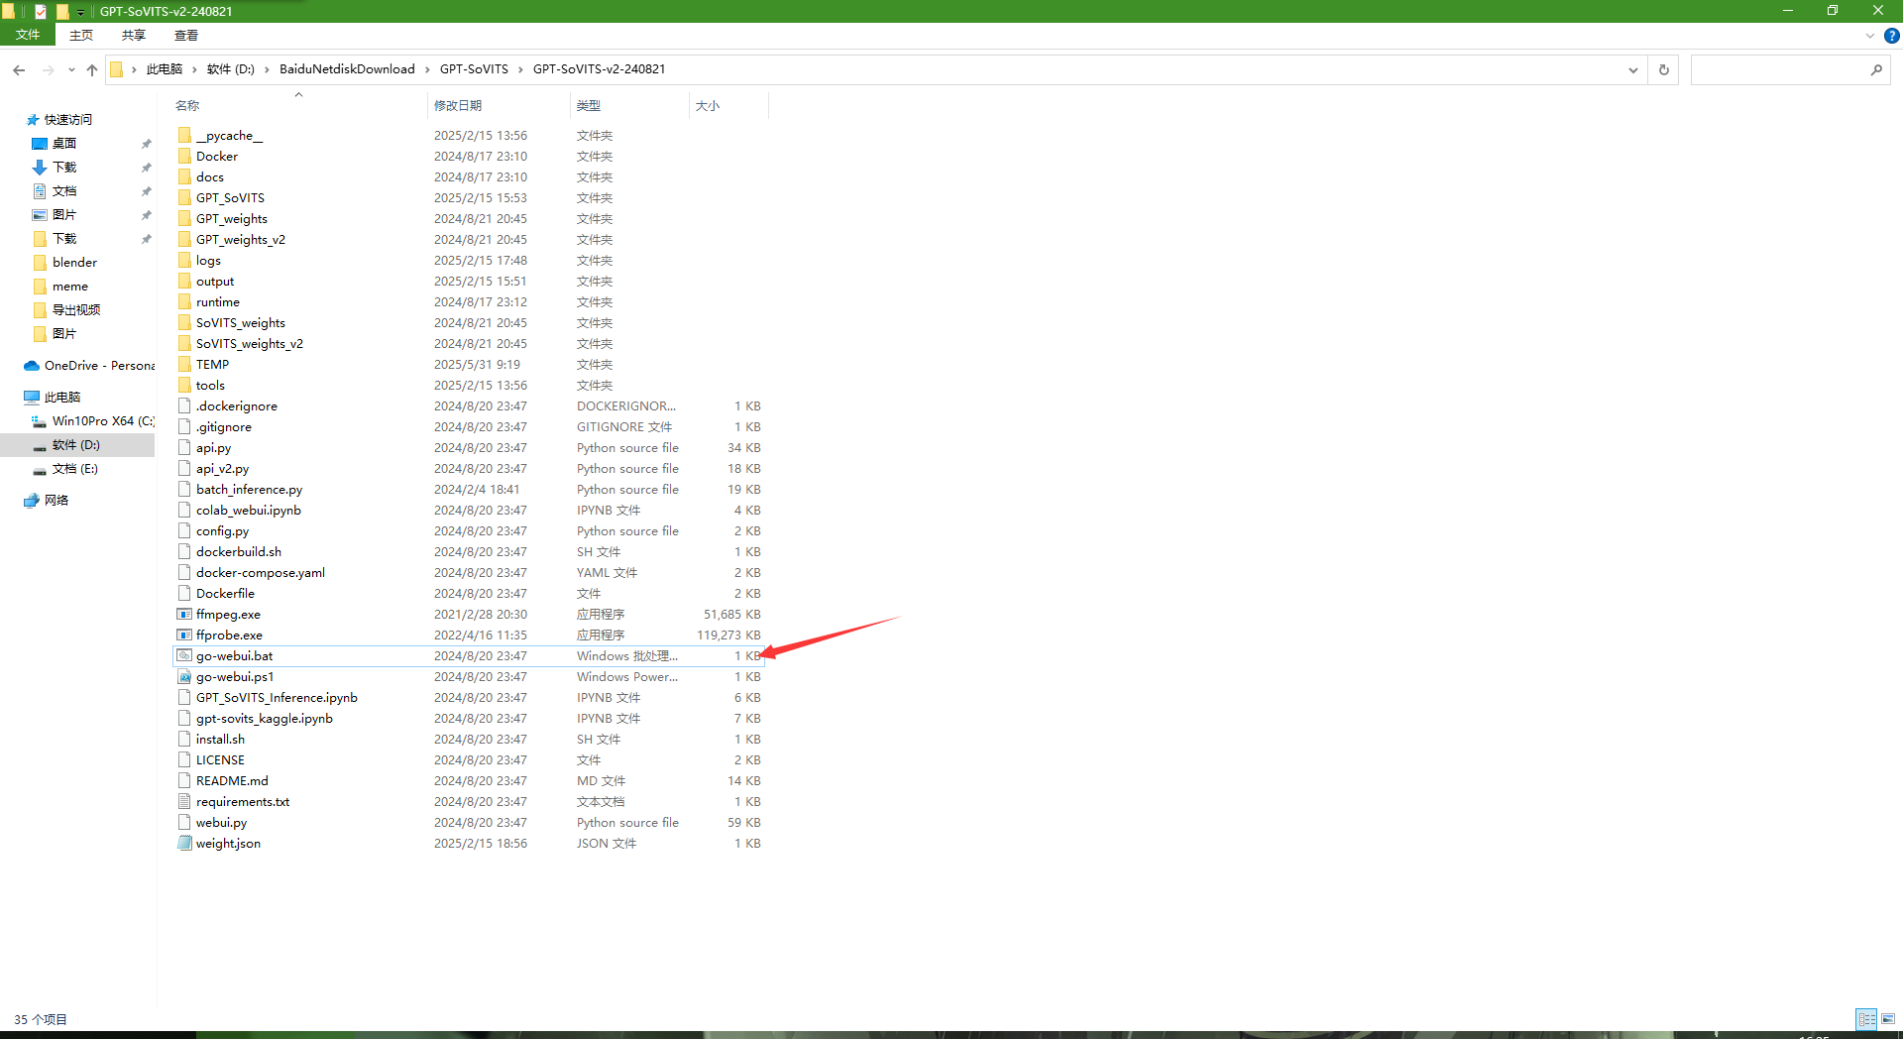Screen dimensions: 1903x1039
Task: Refresh the current folder view
Action: (1663, 69)
